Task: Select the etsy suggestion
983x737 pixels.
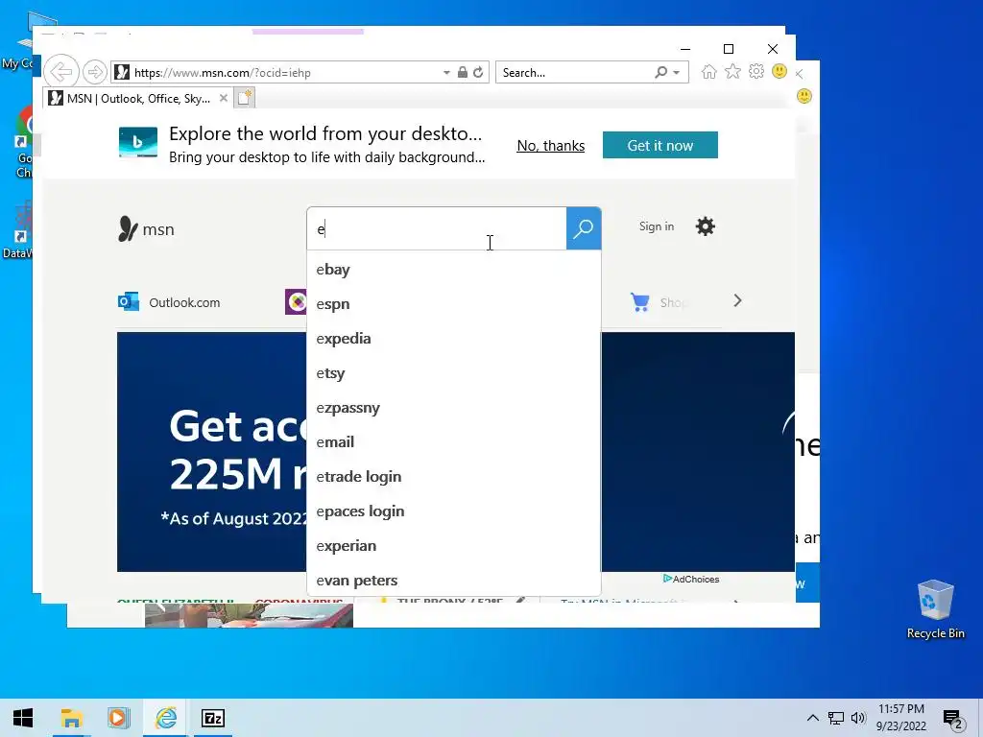Action: [x=454, y=373]
